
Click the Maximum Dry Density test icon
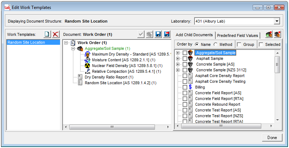[87, 54]
